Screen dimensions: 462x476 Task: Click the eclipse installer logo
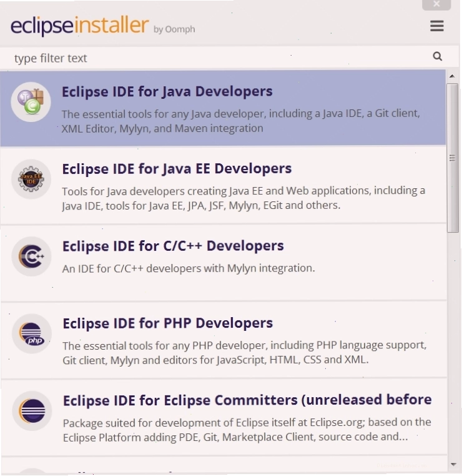click(x=79, y=26)
